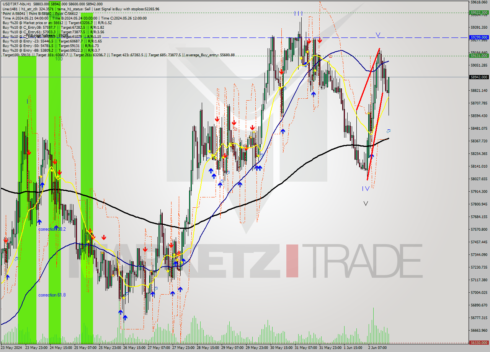Select the 58821.140 price axis label
This screenshot has height=352, width=490.
coord(479,91)
